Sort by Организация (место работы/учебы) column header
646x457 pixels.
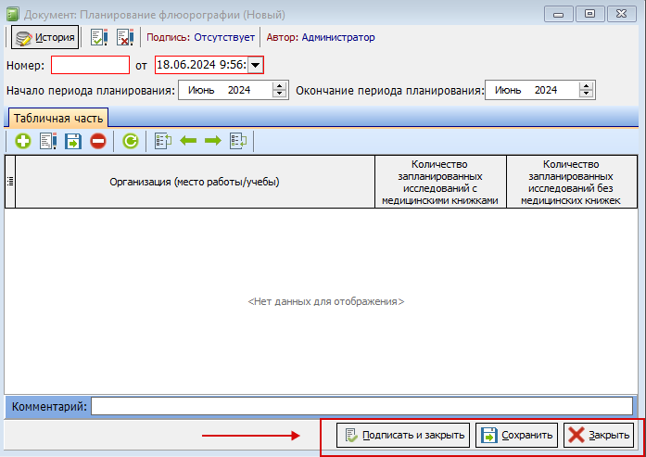[195, 182]
